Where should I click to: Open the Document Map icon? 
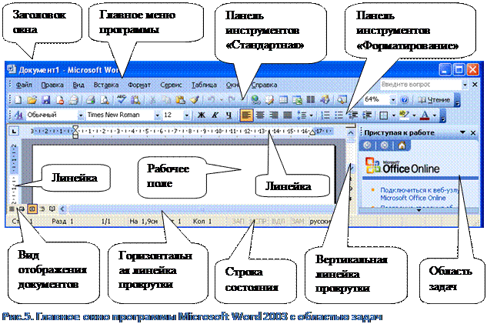[342, 100]
